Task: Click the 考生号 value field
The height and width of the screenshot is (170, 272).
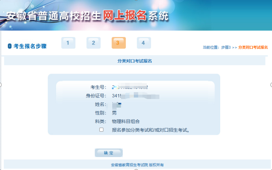Action: pyautogui.click(x=130, y=87)
